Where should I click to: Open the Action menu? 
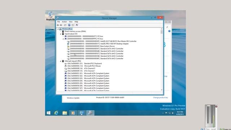[x=64, y=22]
